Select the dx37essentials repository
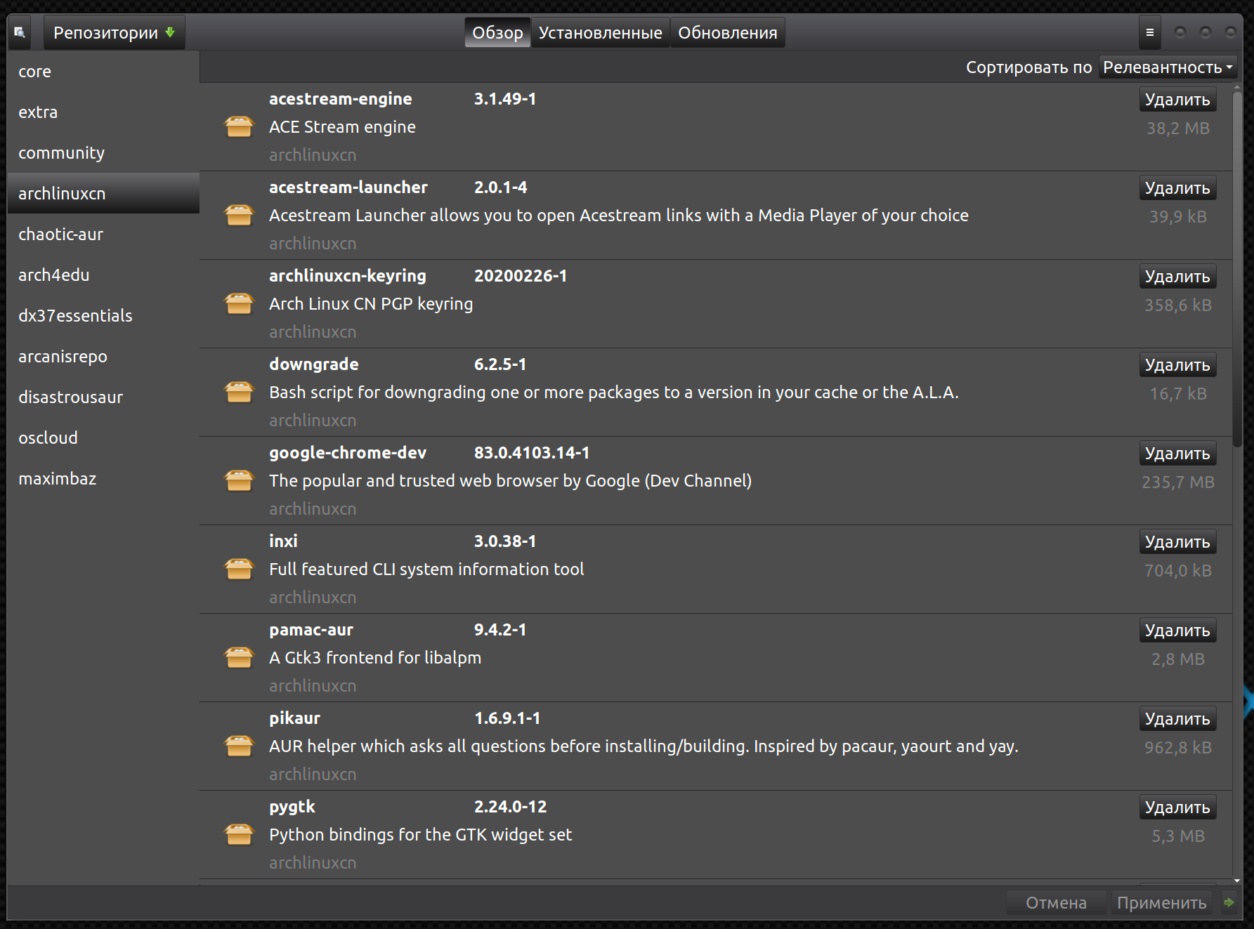The width and height of the screenshot is (1254, 929). 103,316
